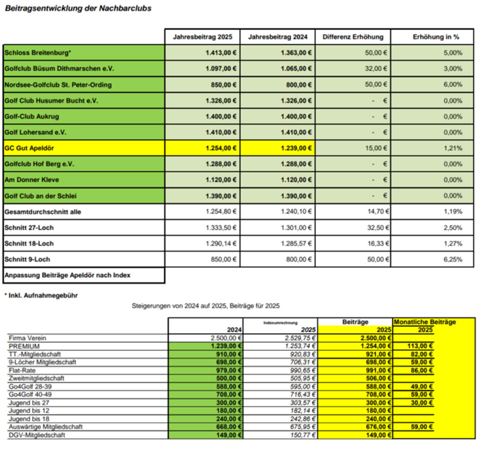Select the 'Jahresbeitrag 2025' column header
This screenshot has width=484, height=457.
(x=202, y=37)
